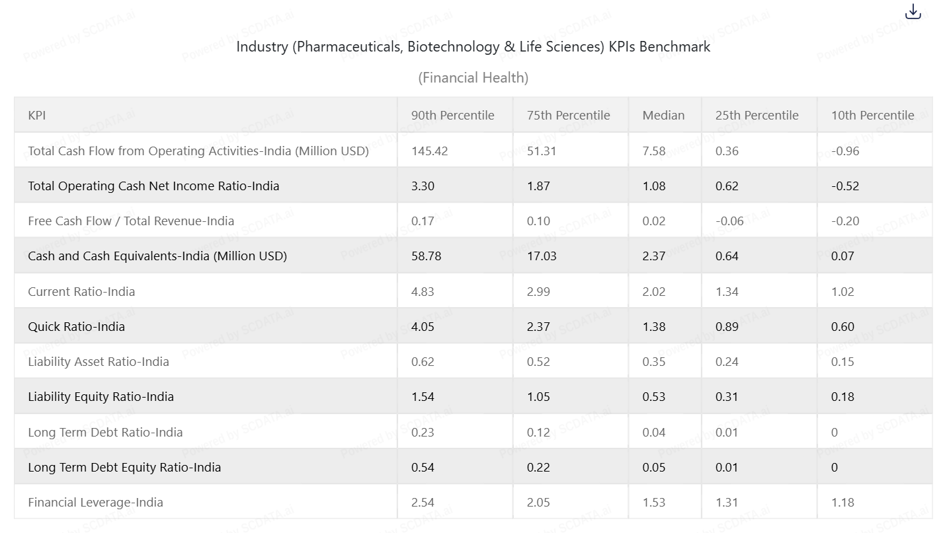
Task: Click the Long Term Debt Equity Ratio-India label
Action: pyautogui.click(x=124, y=467)
